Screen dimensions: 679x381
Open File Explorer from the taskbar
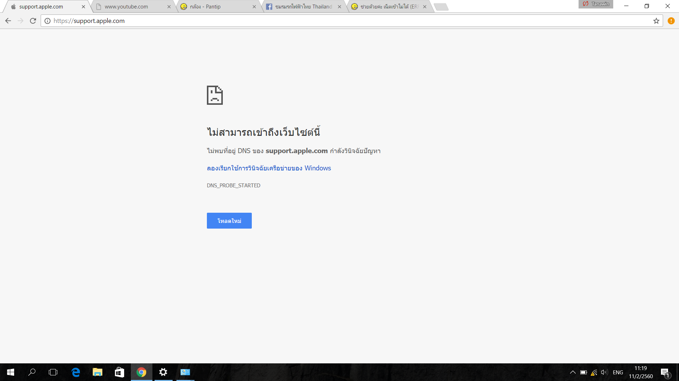97,372
